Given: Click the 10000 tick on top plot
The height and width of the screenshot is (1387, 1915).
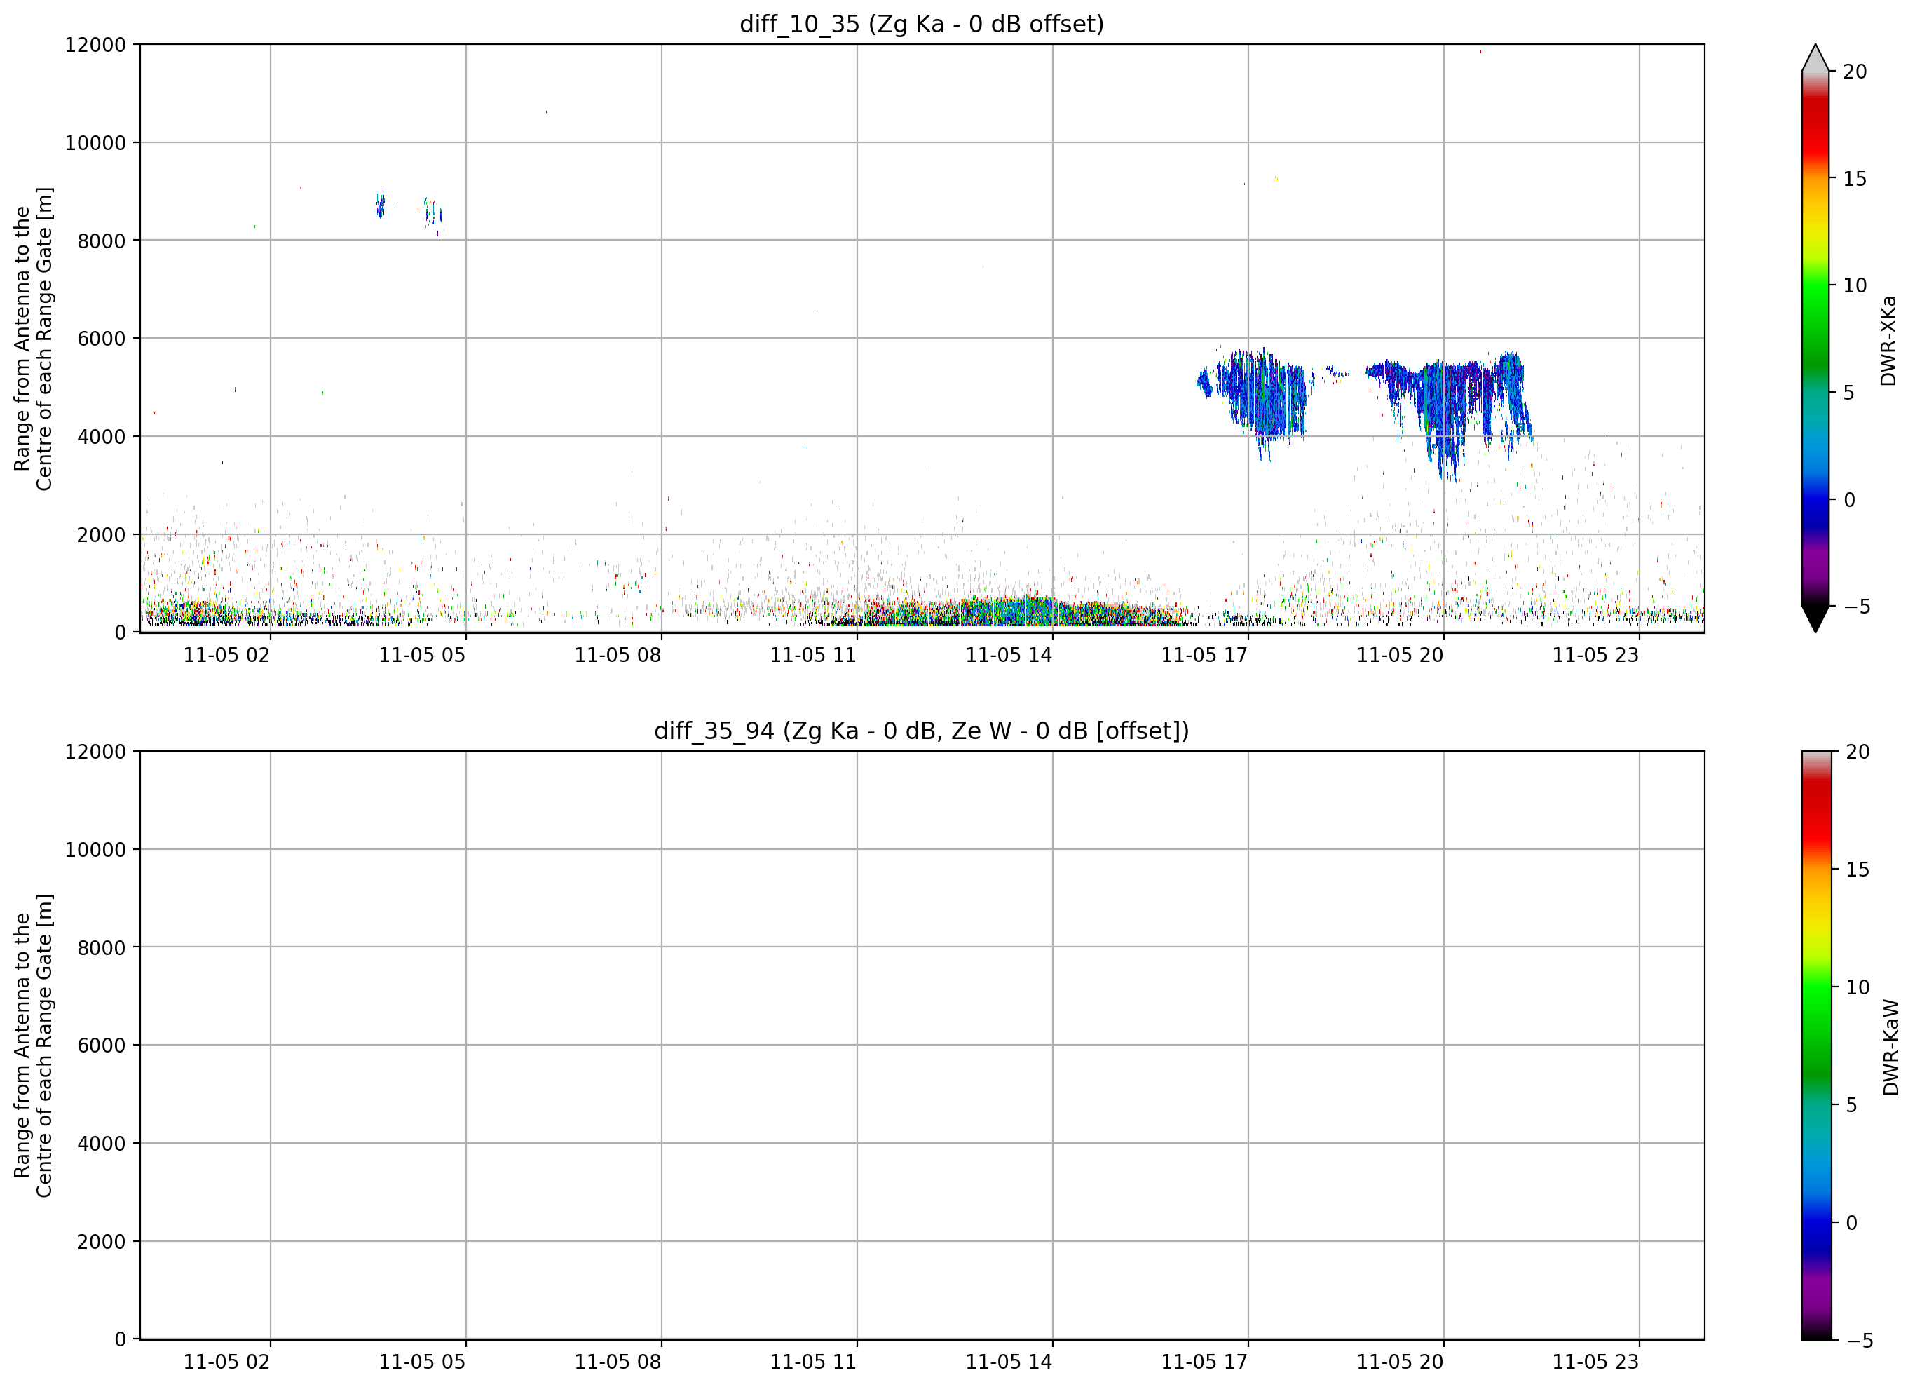Looking at the screenshot, I should [95, 143].
